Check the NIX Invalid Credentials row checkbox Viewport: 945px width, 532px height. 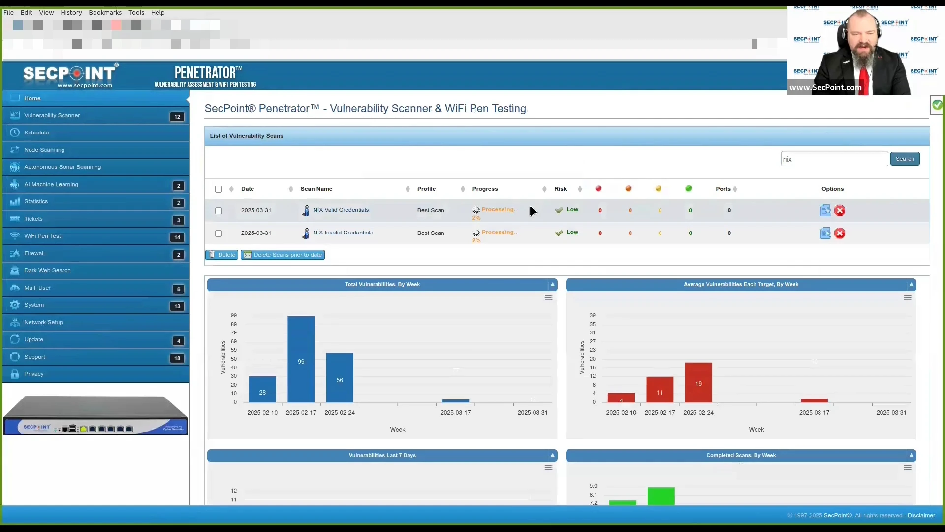click(219, 233)
